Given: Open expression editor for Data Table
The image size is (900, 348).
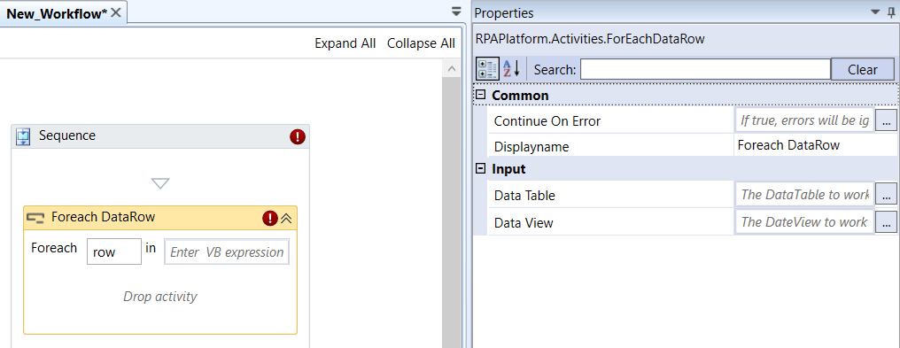Looking at the screenshot, I should [886, 194].
